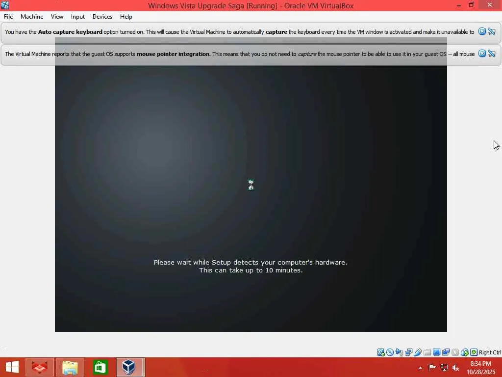The width and height of the screenshot is (502, 377).
Task: Click the audio status icon in status bar
Action: pyautogui.click(x=399, y=352)
